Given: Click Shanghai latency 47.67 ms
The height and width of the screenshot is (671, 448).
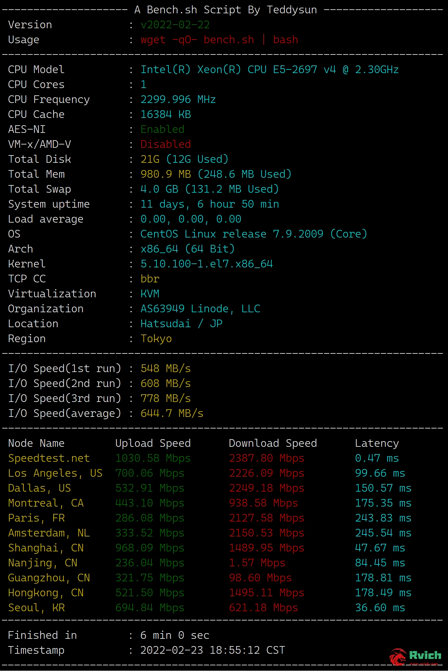Looking at the screenshot, I should pyautogui.click(x=380, y=548).
